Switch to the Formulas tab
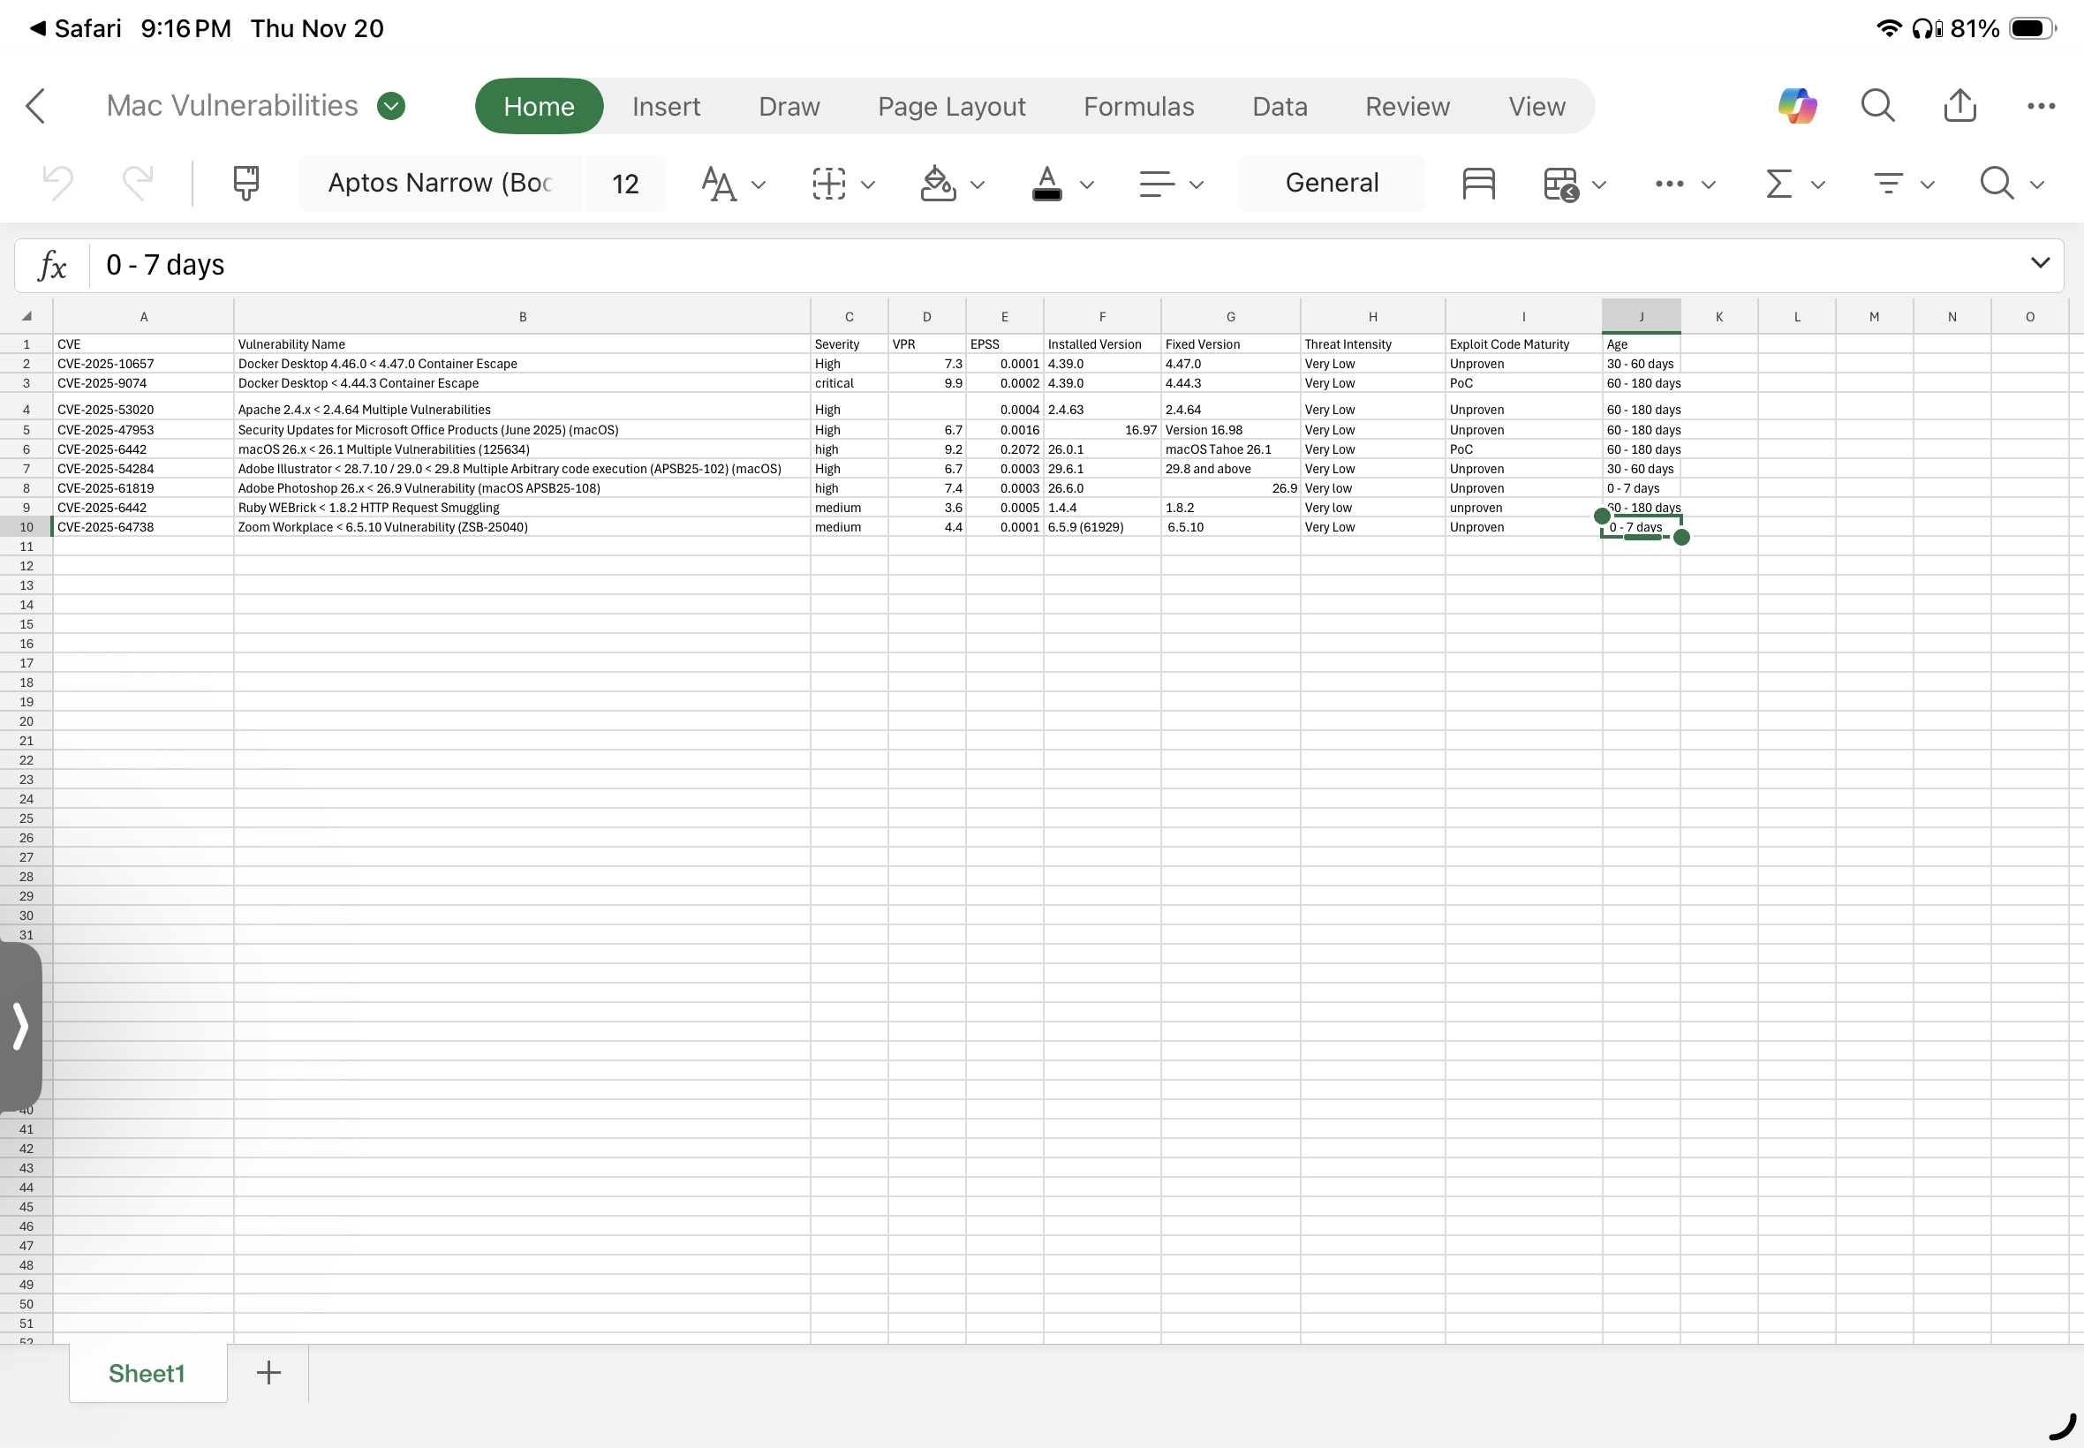 pos(1137,106)
